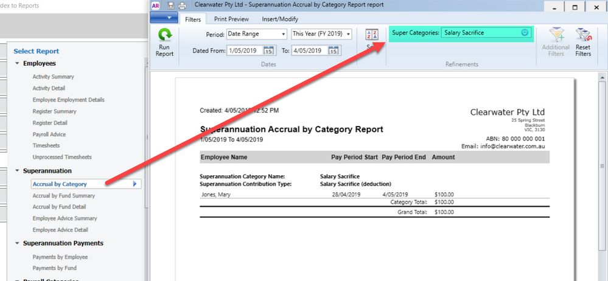
Task: Open the Dated From calendar picker
Action: (269, 50)
